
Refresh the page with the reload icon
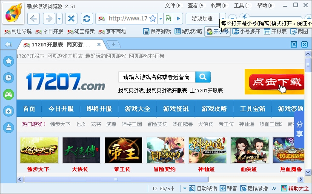tap(87, 19)
